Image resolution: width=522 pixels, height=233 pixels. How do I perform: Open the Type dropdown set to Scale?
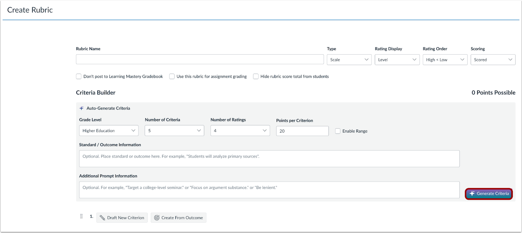[x=349, y=60]
